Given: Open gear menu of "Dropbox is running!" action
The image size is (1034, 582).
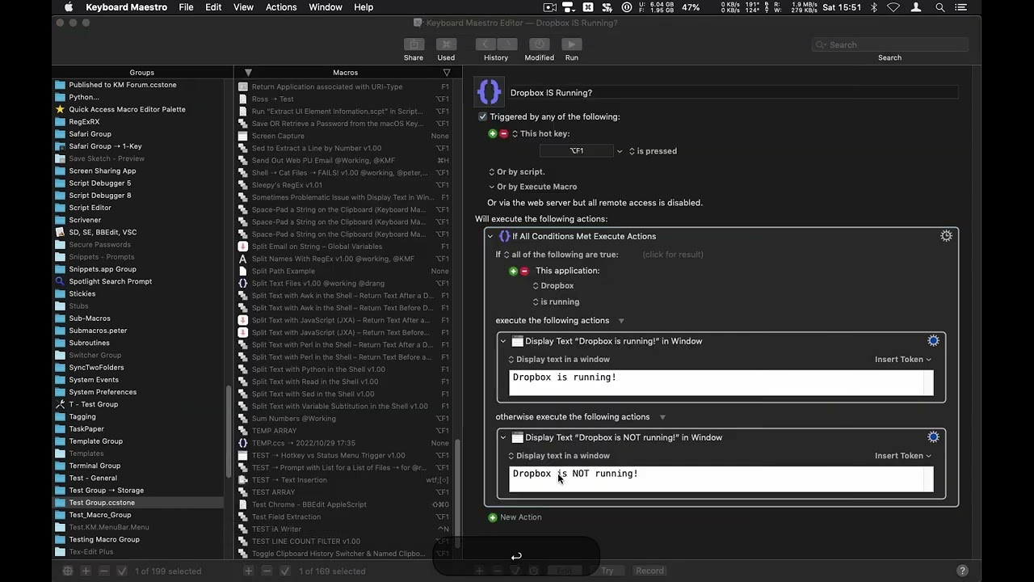Looking at the screenshot, I should pyautogui.click(x=933, y=341).
